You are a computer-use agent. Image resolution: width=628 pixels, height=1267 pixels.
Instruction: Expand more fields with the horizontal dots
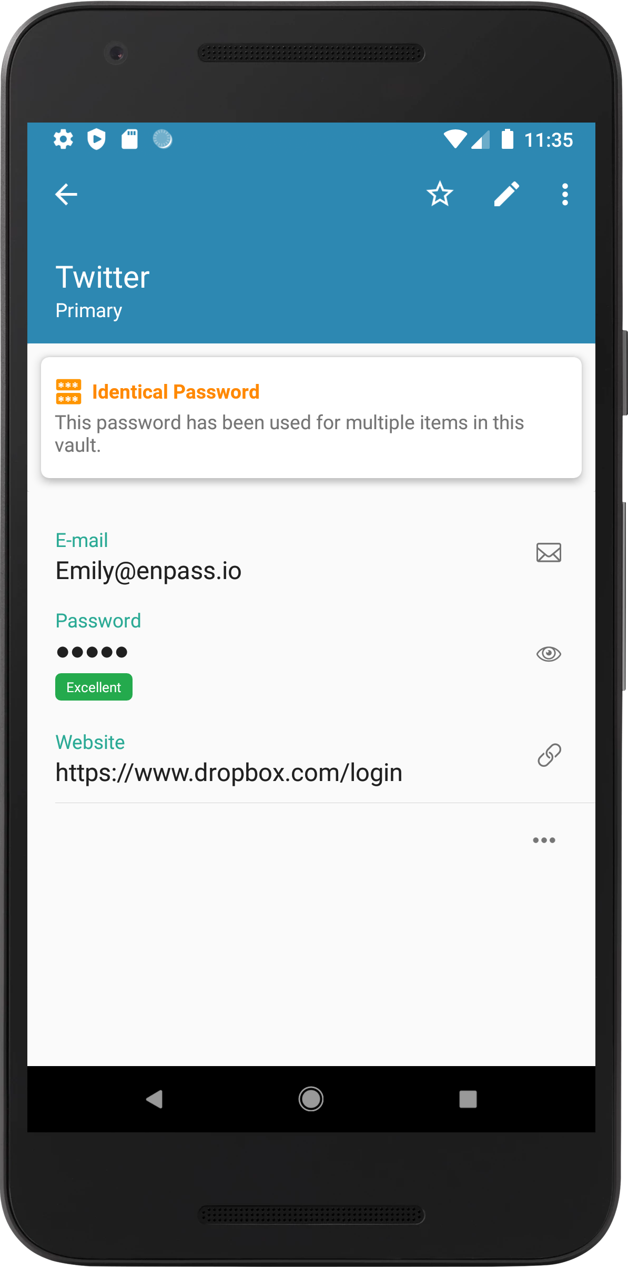(544, 840)
